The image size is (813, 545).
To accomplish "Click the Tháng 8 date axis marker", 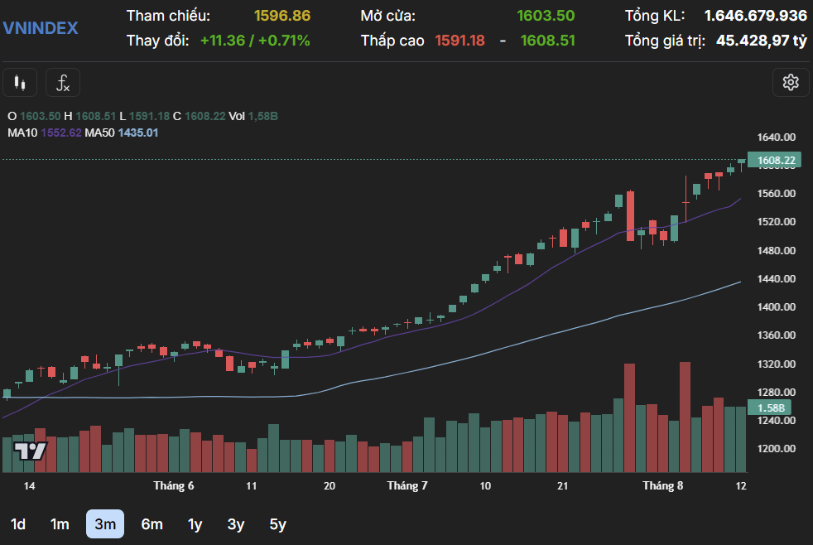I will [662, 486].
